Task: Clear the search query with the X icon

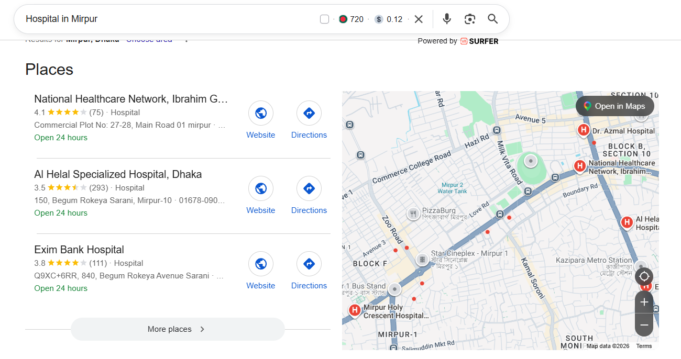Action: (419, 19)
